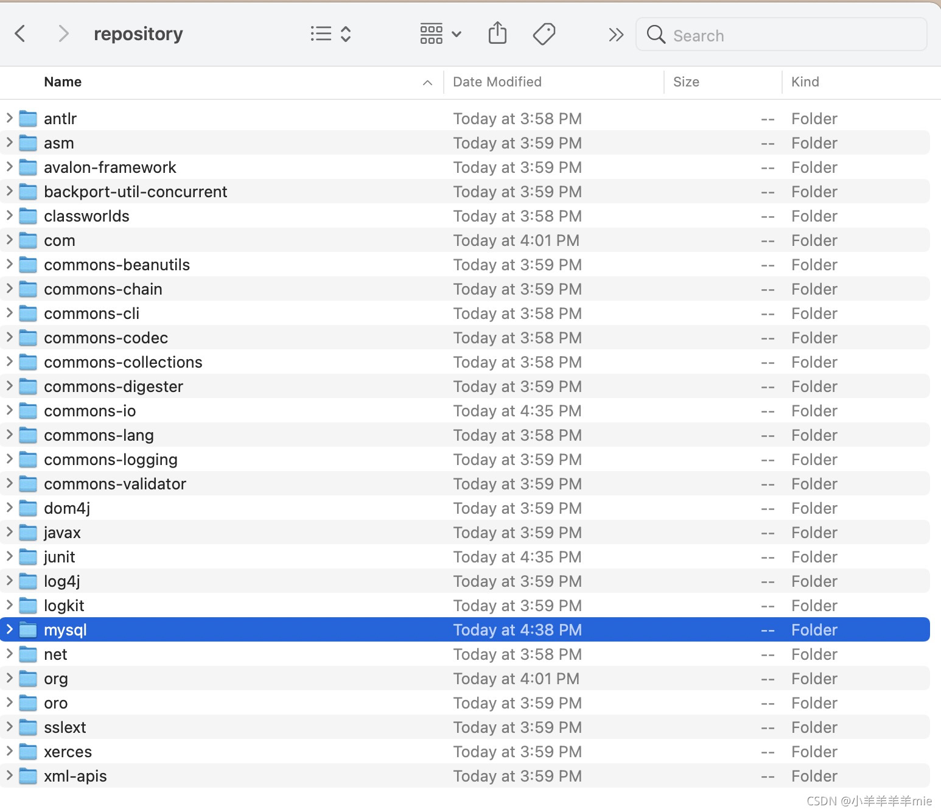941x812 pixels.
Task: Sort by the Size column header
Action: (686, 82)
